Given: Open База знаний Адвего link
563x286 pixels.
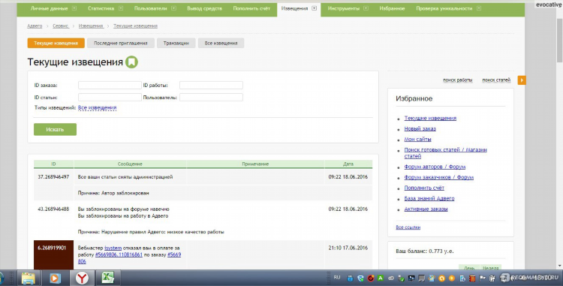Looking at the screenshot, I should coord(429,198).
